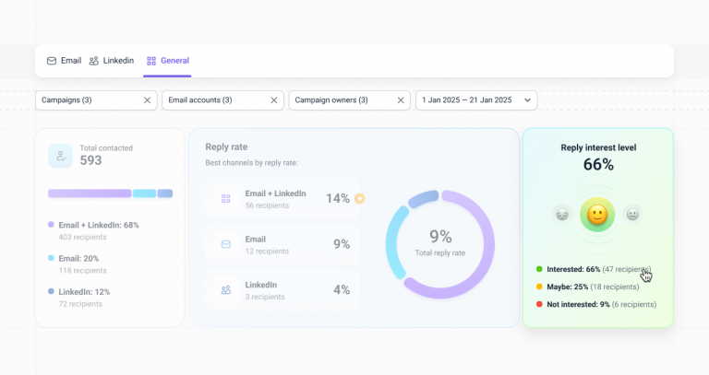Select the LinkedIn 3 recipients row
Screen dimensions: 709x375
pos(282,289)
